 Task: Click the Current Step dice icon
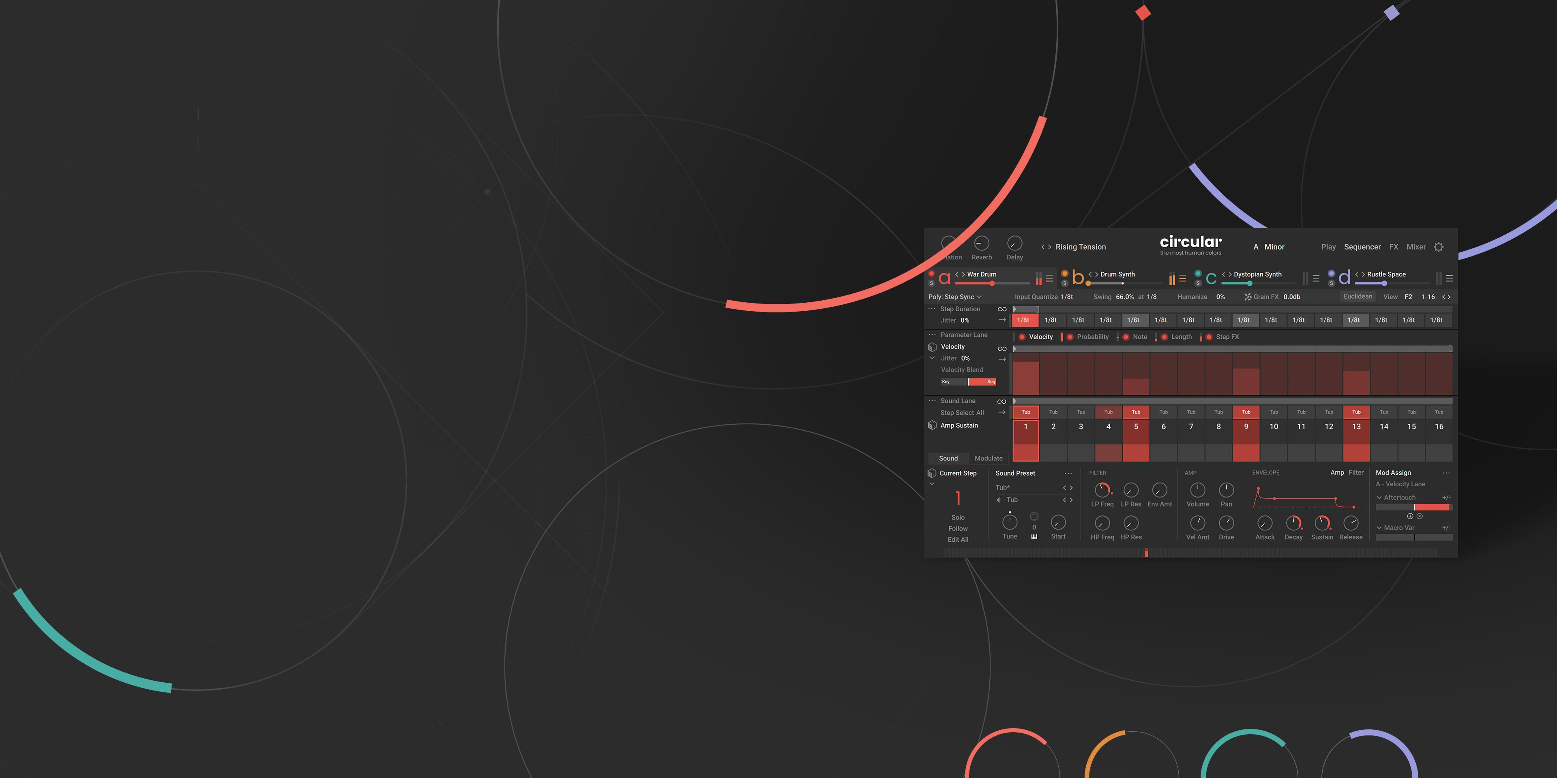tap(932, 473)
